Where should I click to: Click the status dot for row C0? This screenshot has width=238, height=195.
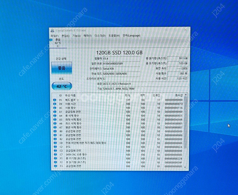[55, 143]
